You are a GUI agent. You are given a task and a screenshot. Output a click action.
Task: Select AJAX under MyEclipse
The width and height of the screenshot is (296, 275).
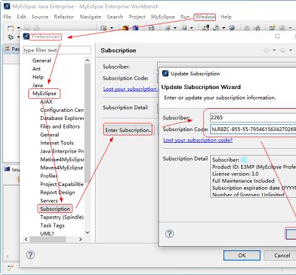click(x=46, y=102)
